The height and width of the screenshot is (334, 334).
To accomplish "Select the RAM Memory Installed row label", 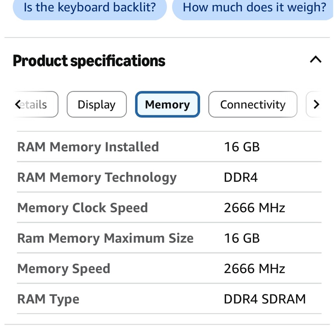I will 88,147.
